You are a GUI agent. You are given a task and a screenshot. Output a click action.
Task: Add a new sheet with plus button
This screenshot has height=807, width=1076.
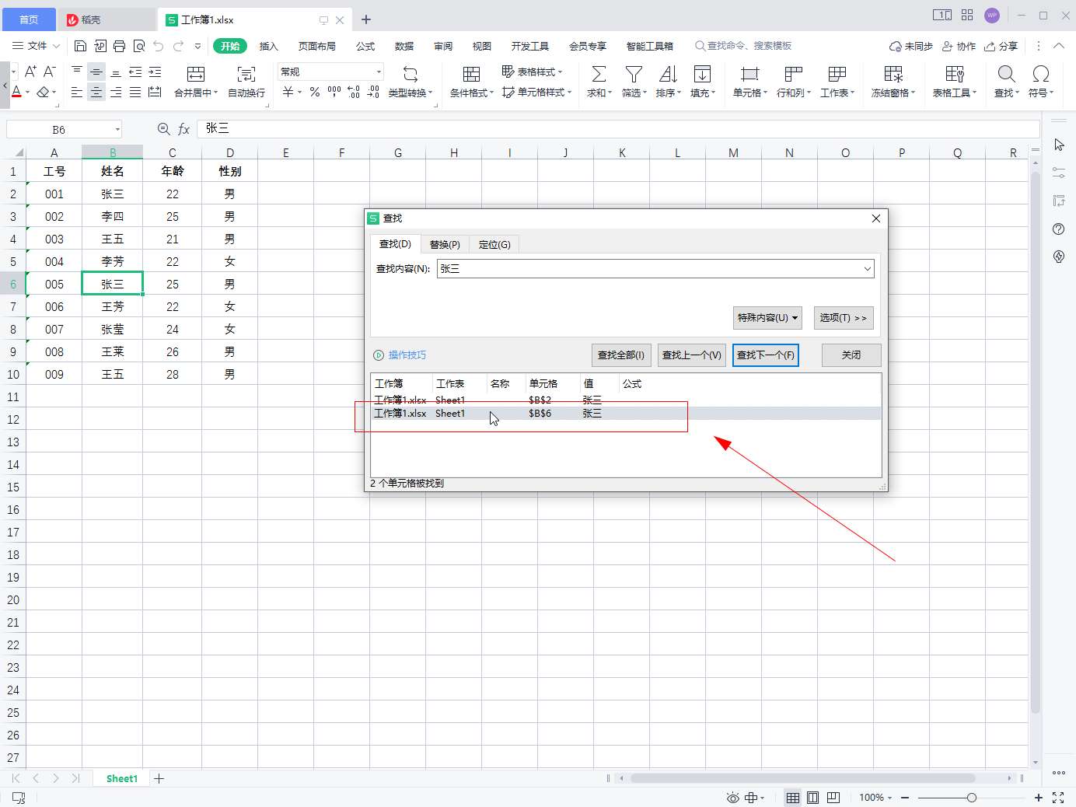coord(159,778)
